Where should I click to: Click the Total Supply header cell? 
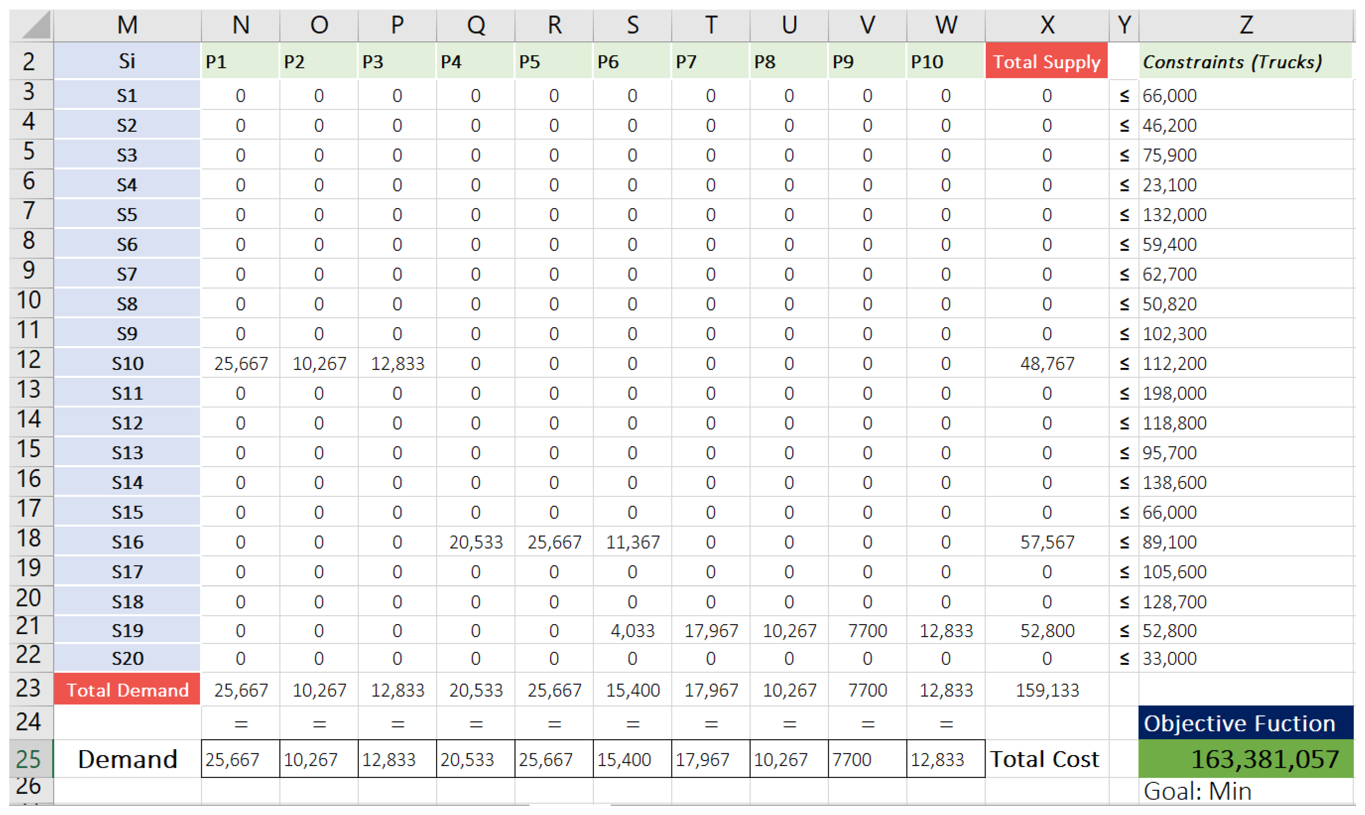[1046, 61]
